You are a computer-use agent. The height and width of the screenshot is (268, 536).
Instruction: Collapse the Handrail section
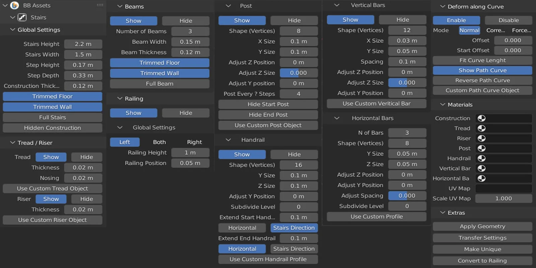click(x=228, y=140)
